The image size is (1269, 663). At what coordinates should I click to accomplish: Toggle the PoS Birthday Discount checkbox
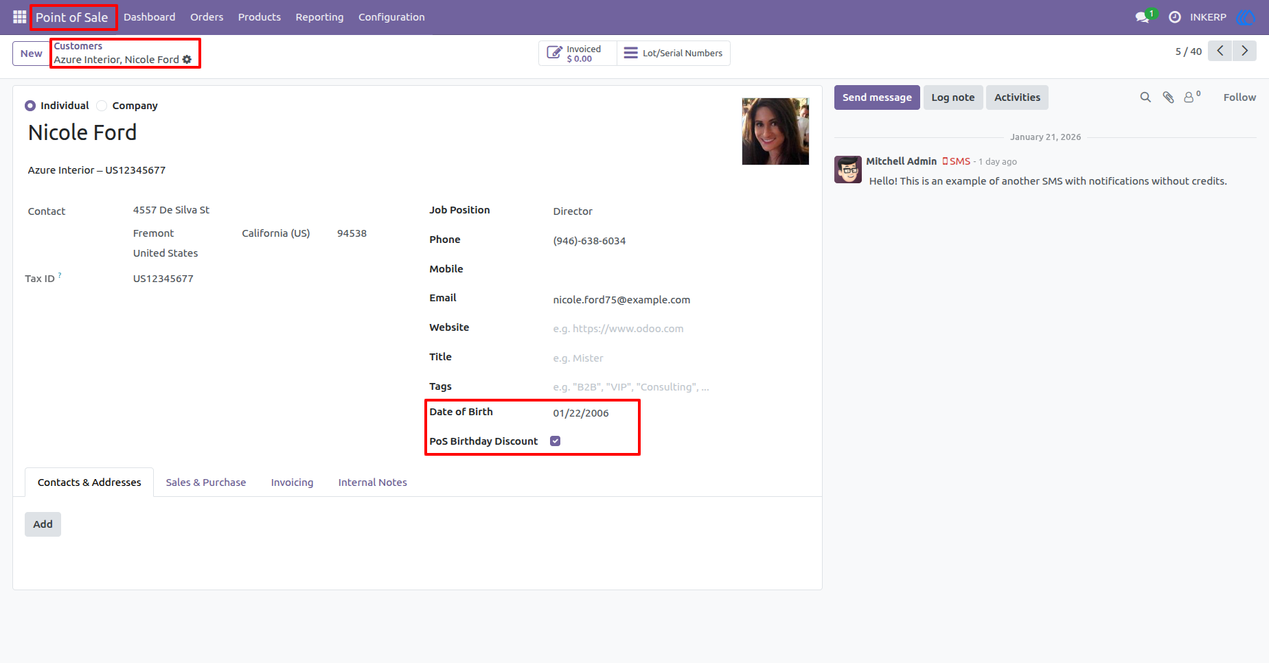pyautogui.click(x=556, y=441)
